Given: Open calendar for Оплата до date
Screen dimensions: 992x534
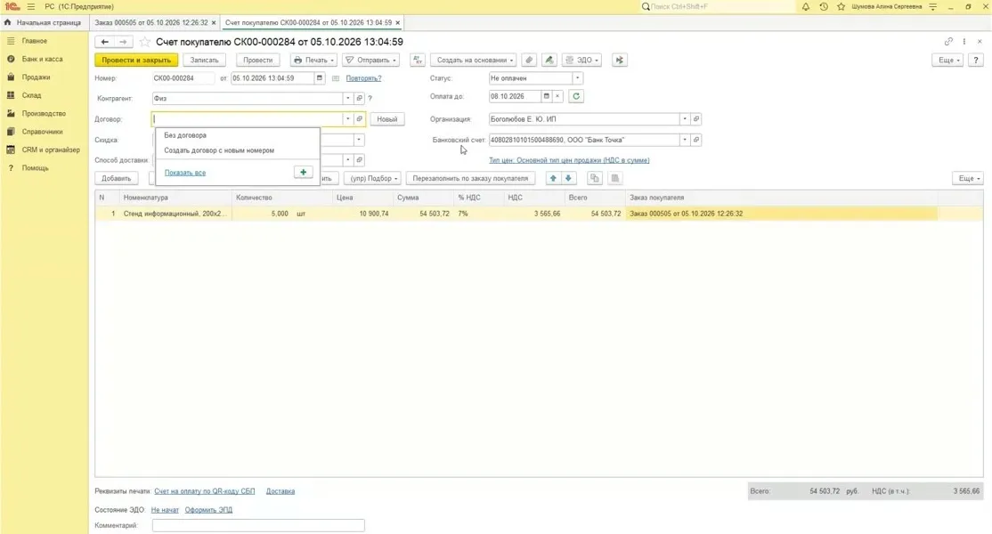Looking at the screenshot, I should click(547, 97).
